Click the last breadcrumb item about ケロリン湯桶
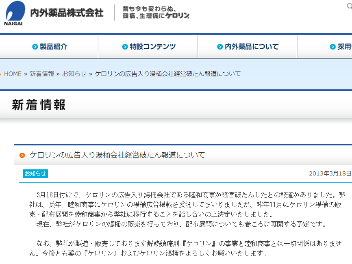The height and width of the screenshot is (264, 352). coord(167,74)
